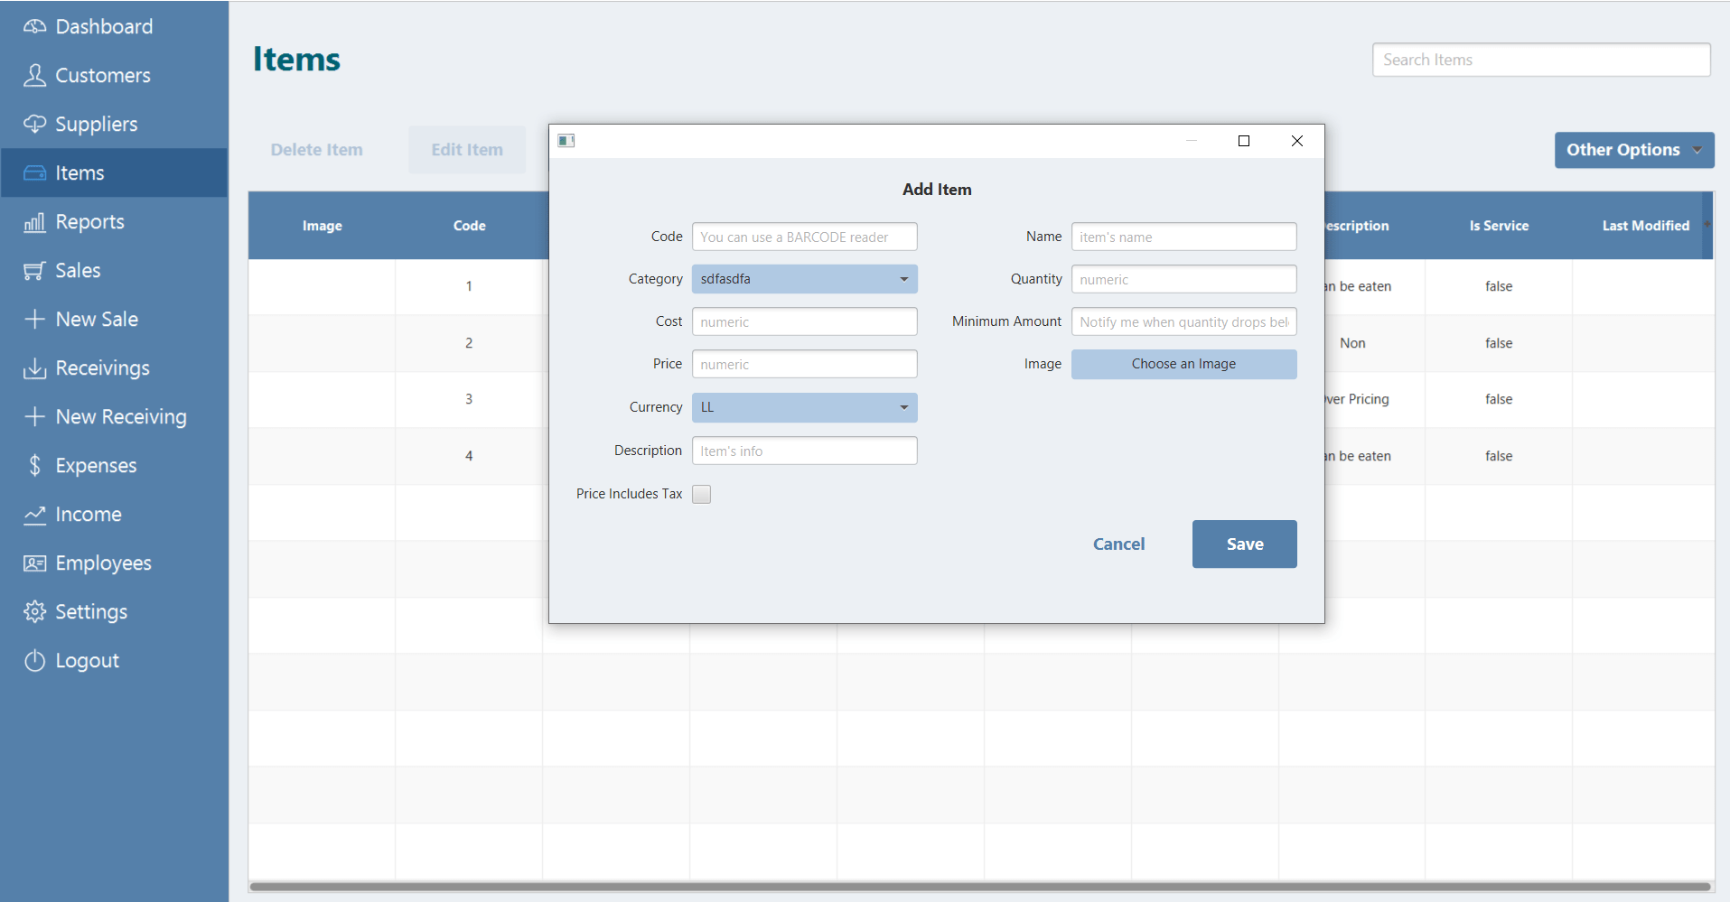The width and height of the screenshot is (1730, 902).
Task: Click the horizontal scrollbar below the table
Action: [980, 887]
